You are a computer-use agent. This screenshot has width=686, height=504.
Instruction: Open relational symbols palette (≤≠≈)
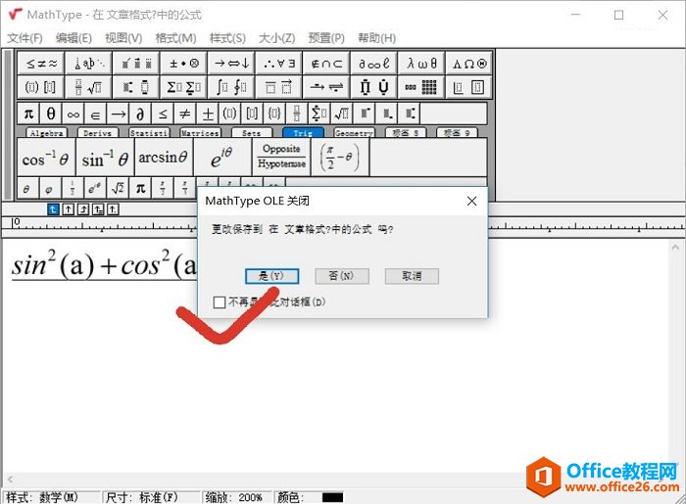41,64
